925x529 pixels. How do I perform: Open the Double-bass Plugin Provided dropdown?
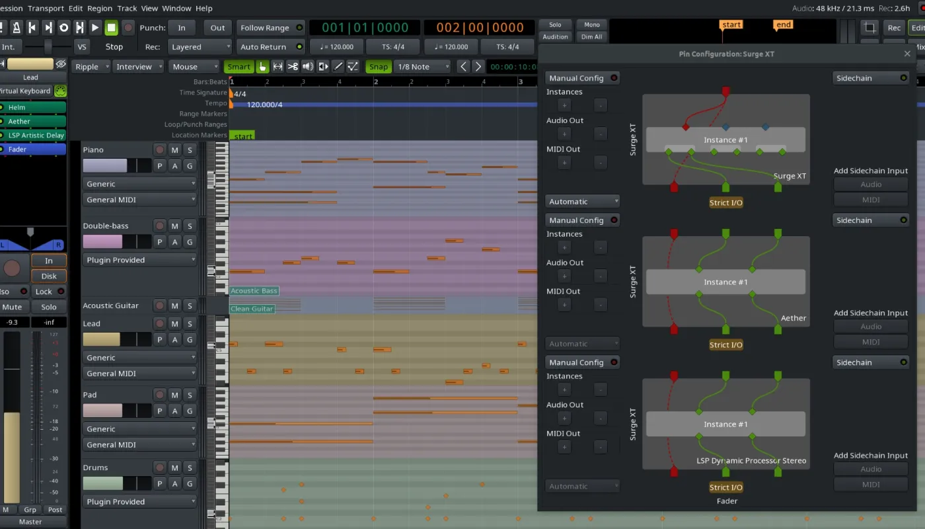[x=140, y=260]
